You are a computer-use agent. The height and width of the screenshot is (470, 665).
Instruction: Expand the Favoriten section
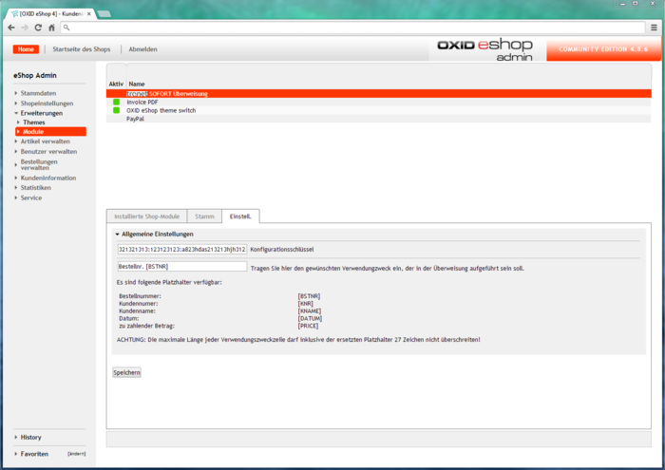pyautogui.click(x=34, y=454)
